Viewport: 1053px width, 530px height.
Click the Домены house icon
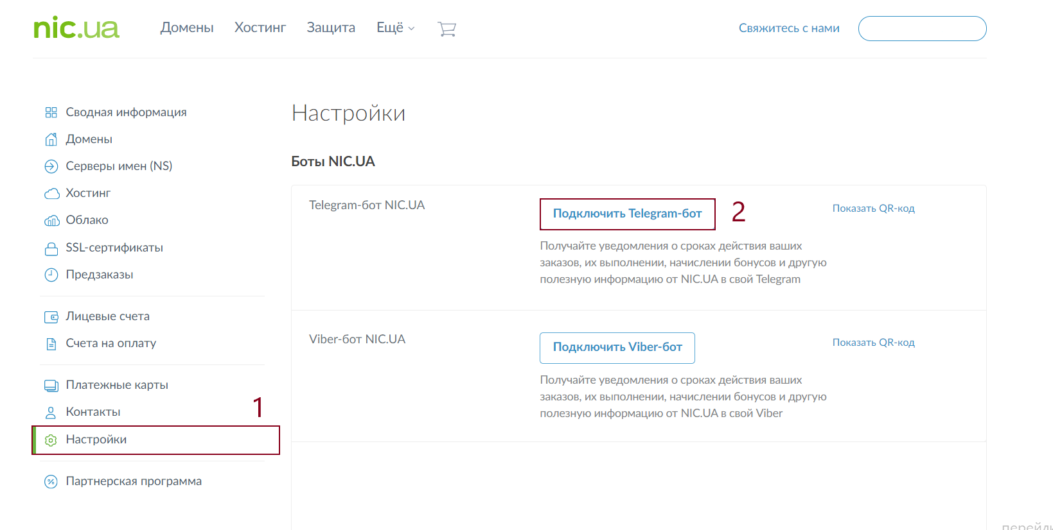(51, 139)
